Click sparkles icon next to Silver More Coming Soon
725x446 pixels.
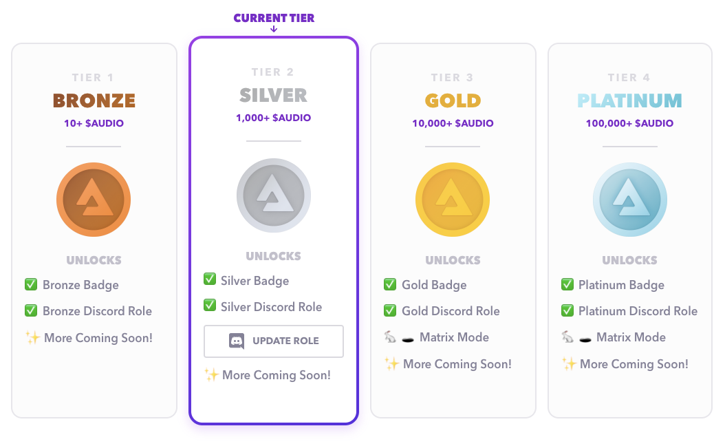pyautogui.click(x=211, y=374)
